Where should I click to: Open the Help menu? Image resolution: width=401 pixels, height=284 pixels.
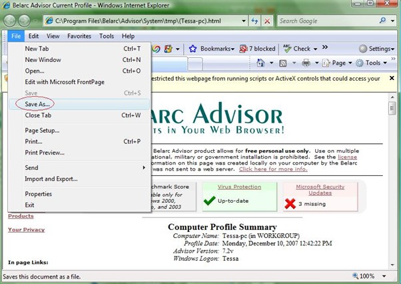[128, 36]
